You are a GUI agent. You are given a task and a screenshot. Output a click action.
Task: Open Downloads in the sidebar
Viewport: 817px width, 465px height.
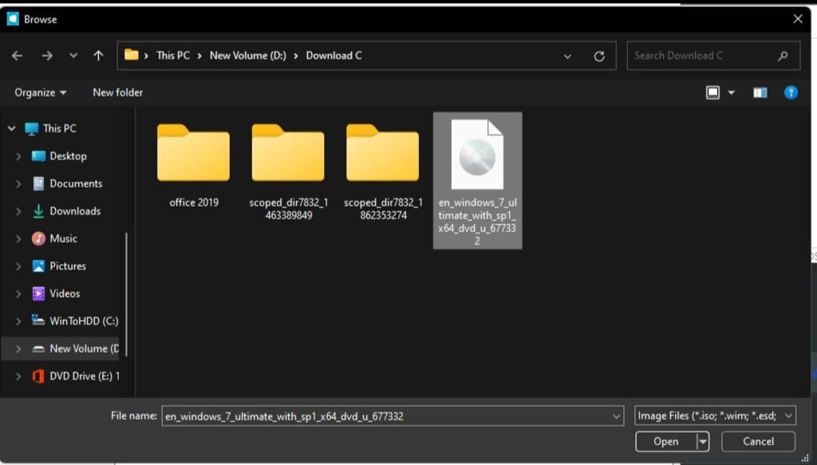[75, 211]
